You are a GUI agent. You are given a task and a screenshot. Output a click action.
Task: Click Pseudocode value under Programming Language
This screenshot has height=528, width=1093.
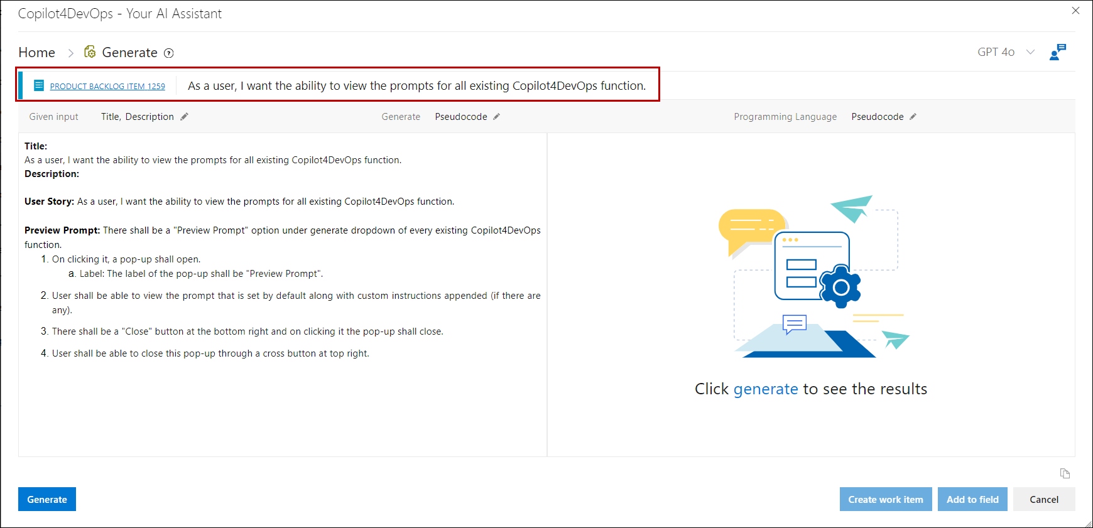(878, 117)
